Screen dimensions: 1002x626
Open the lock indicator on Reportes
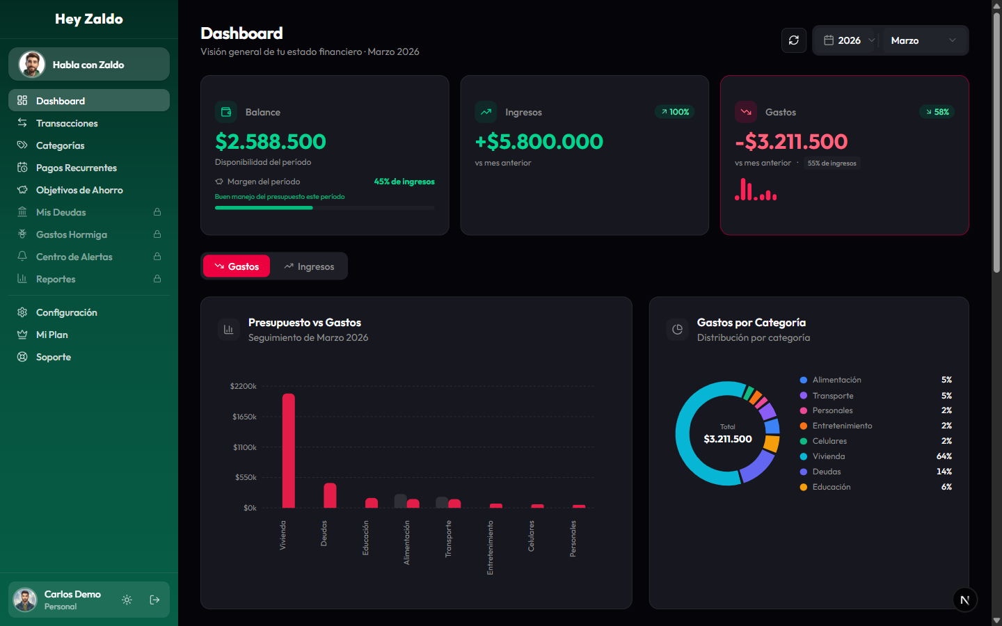coord(157,279)
